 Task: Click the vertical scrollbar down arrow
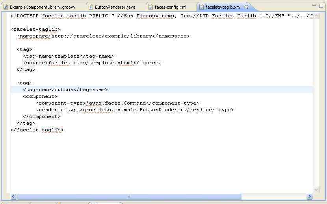pyautogui.click(x=316, y=190)
